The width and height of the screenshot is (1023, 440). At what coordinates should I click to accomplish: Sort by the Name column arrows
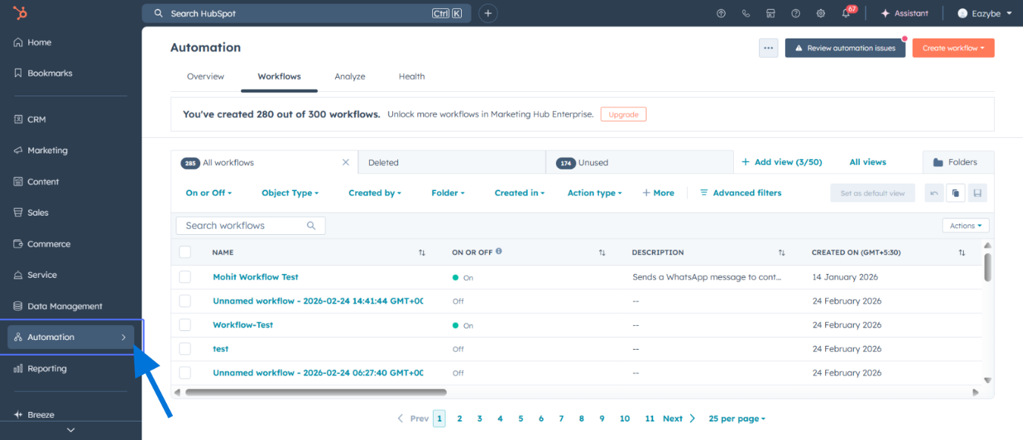[x=422, y=253]
